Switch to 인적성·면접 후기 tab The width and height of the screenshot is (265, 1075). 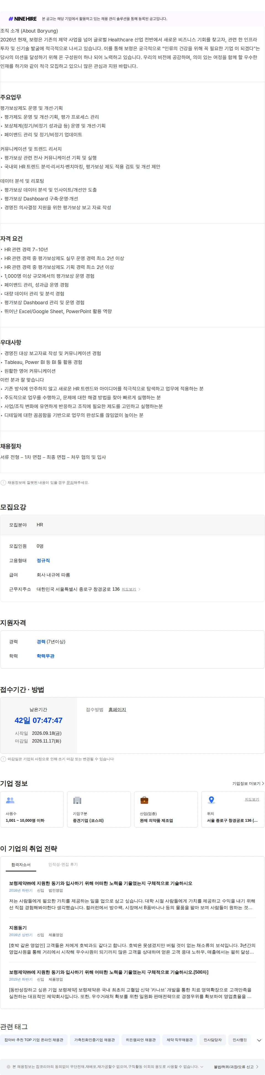point(63,864)
